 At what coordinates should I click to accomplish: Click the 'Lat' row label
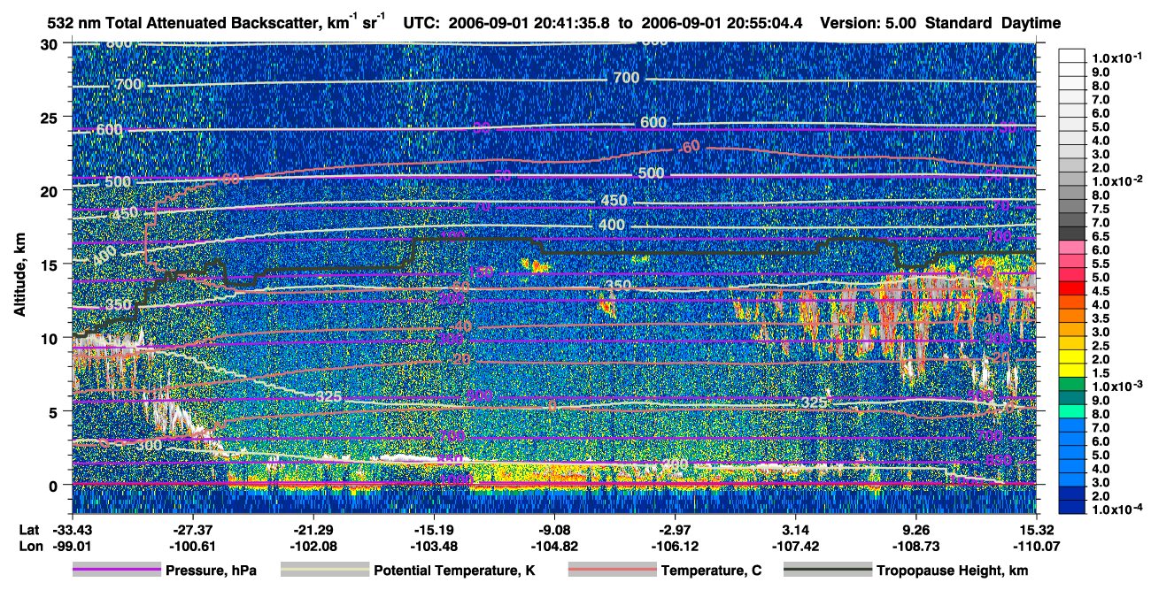[x=28, y=528]
